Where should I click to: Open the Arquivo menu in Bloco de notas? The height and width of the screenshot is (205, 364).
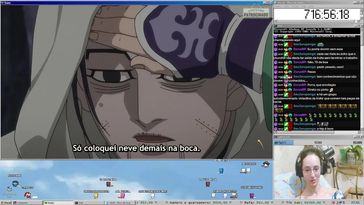278,6
